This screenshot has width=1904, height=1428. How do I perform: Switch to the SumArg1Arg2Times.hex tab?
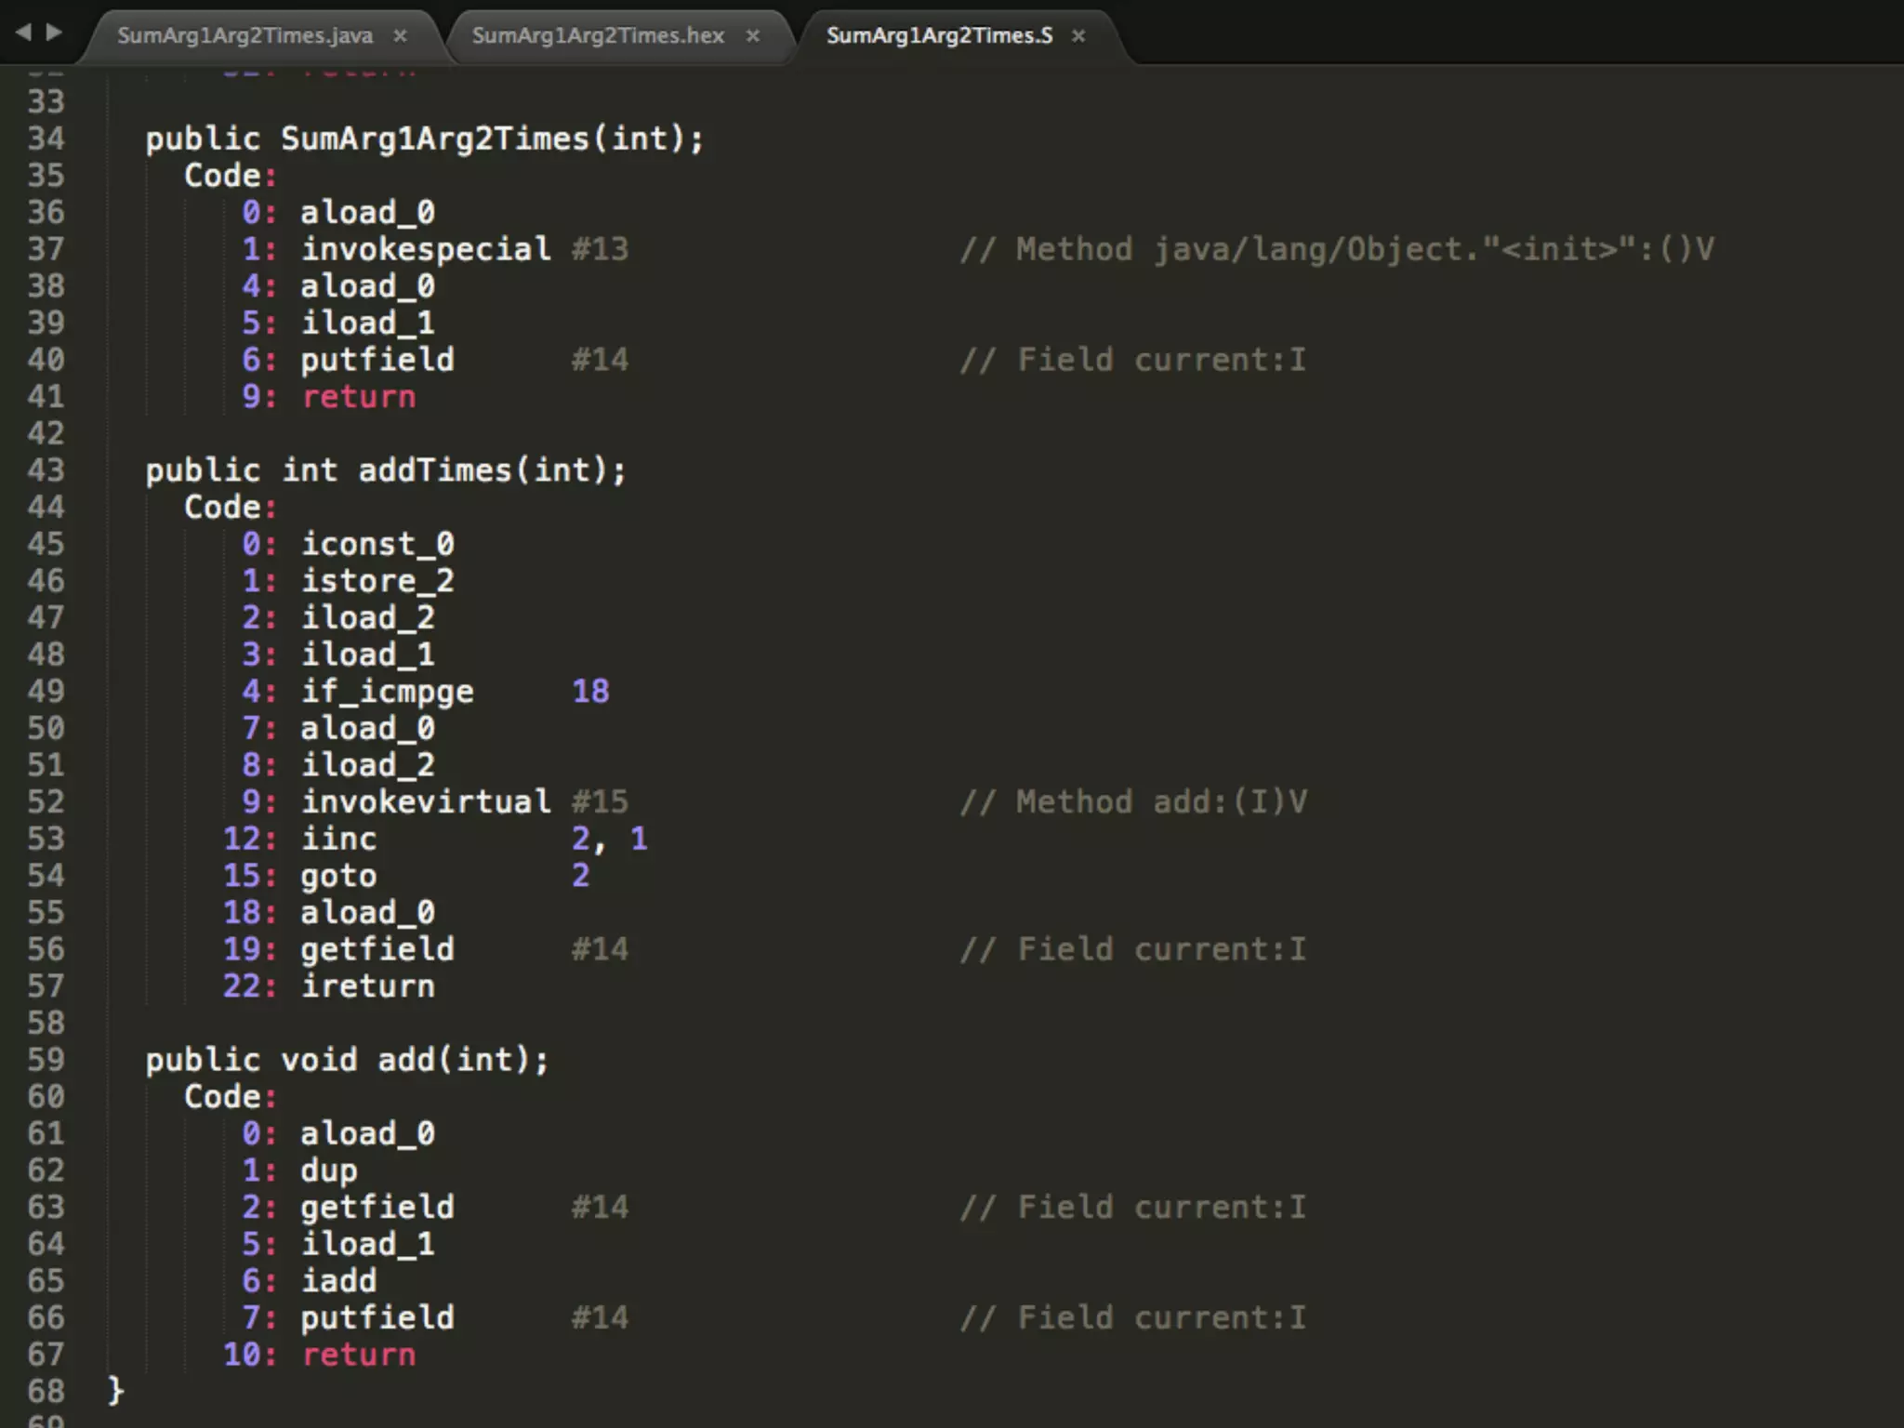pyautogui.click(x=597, y=35)
